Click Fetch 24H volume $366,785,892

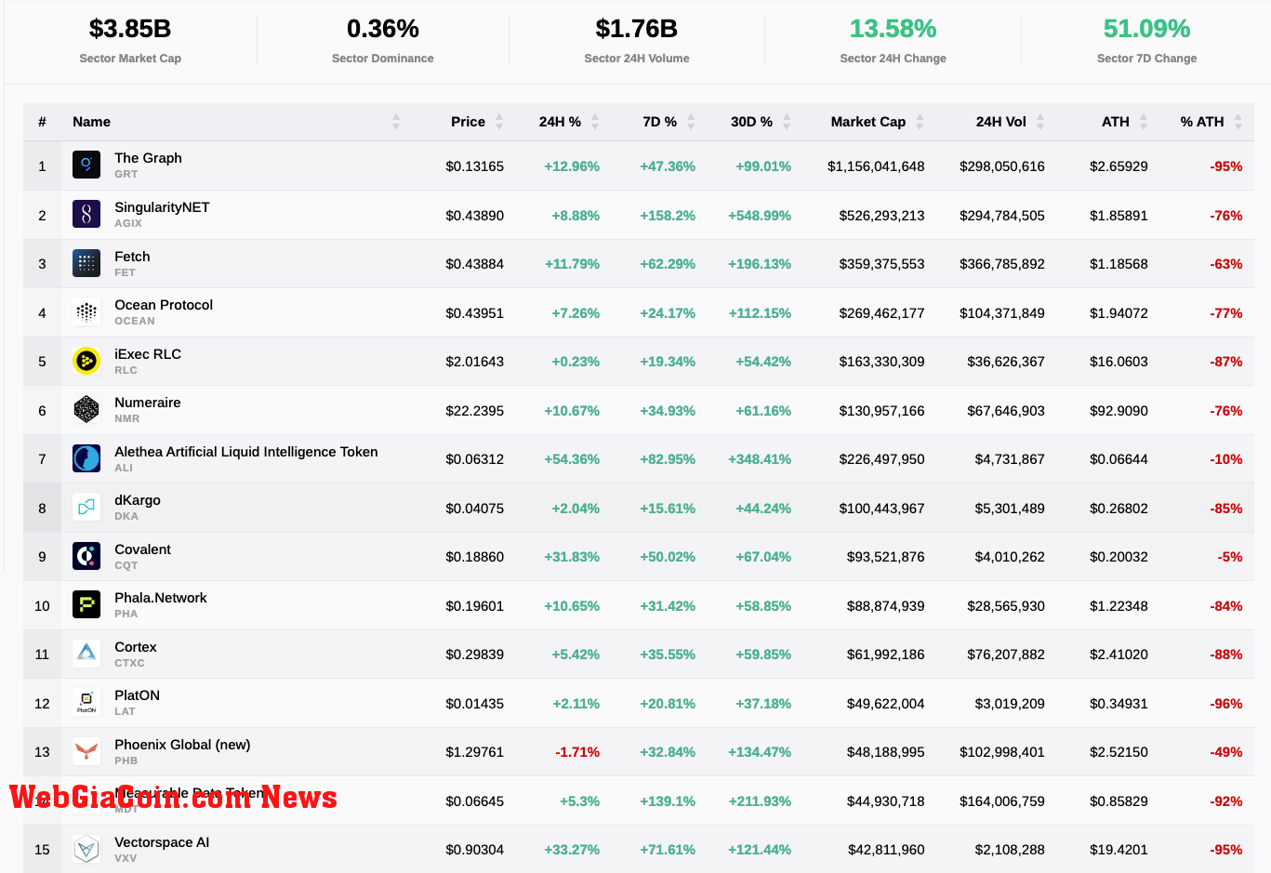1002,264
